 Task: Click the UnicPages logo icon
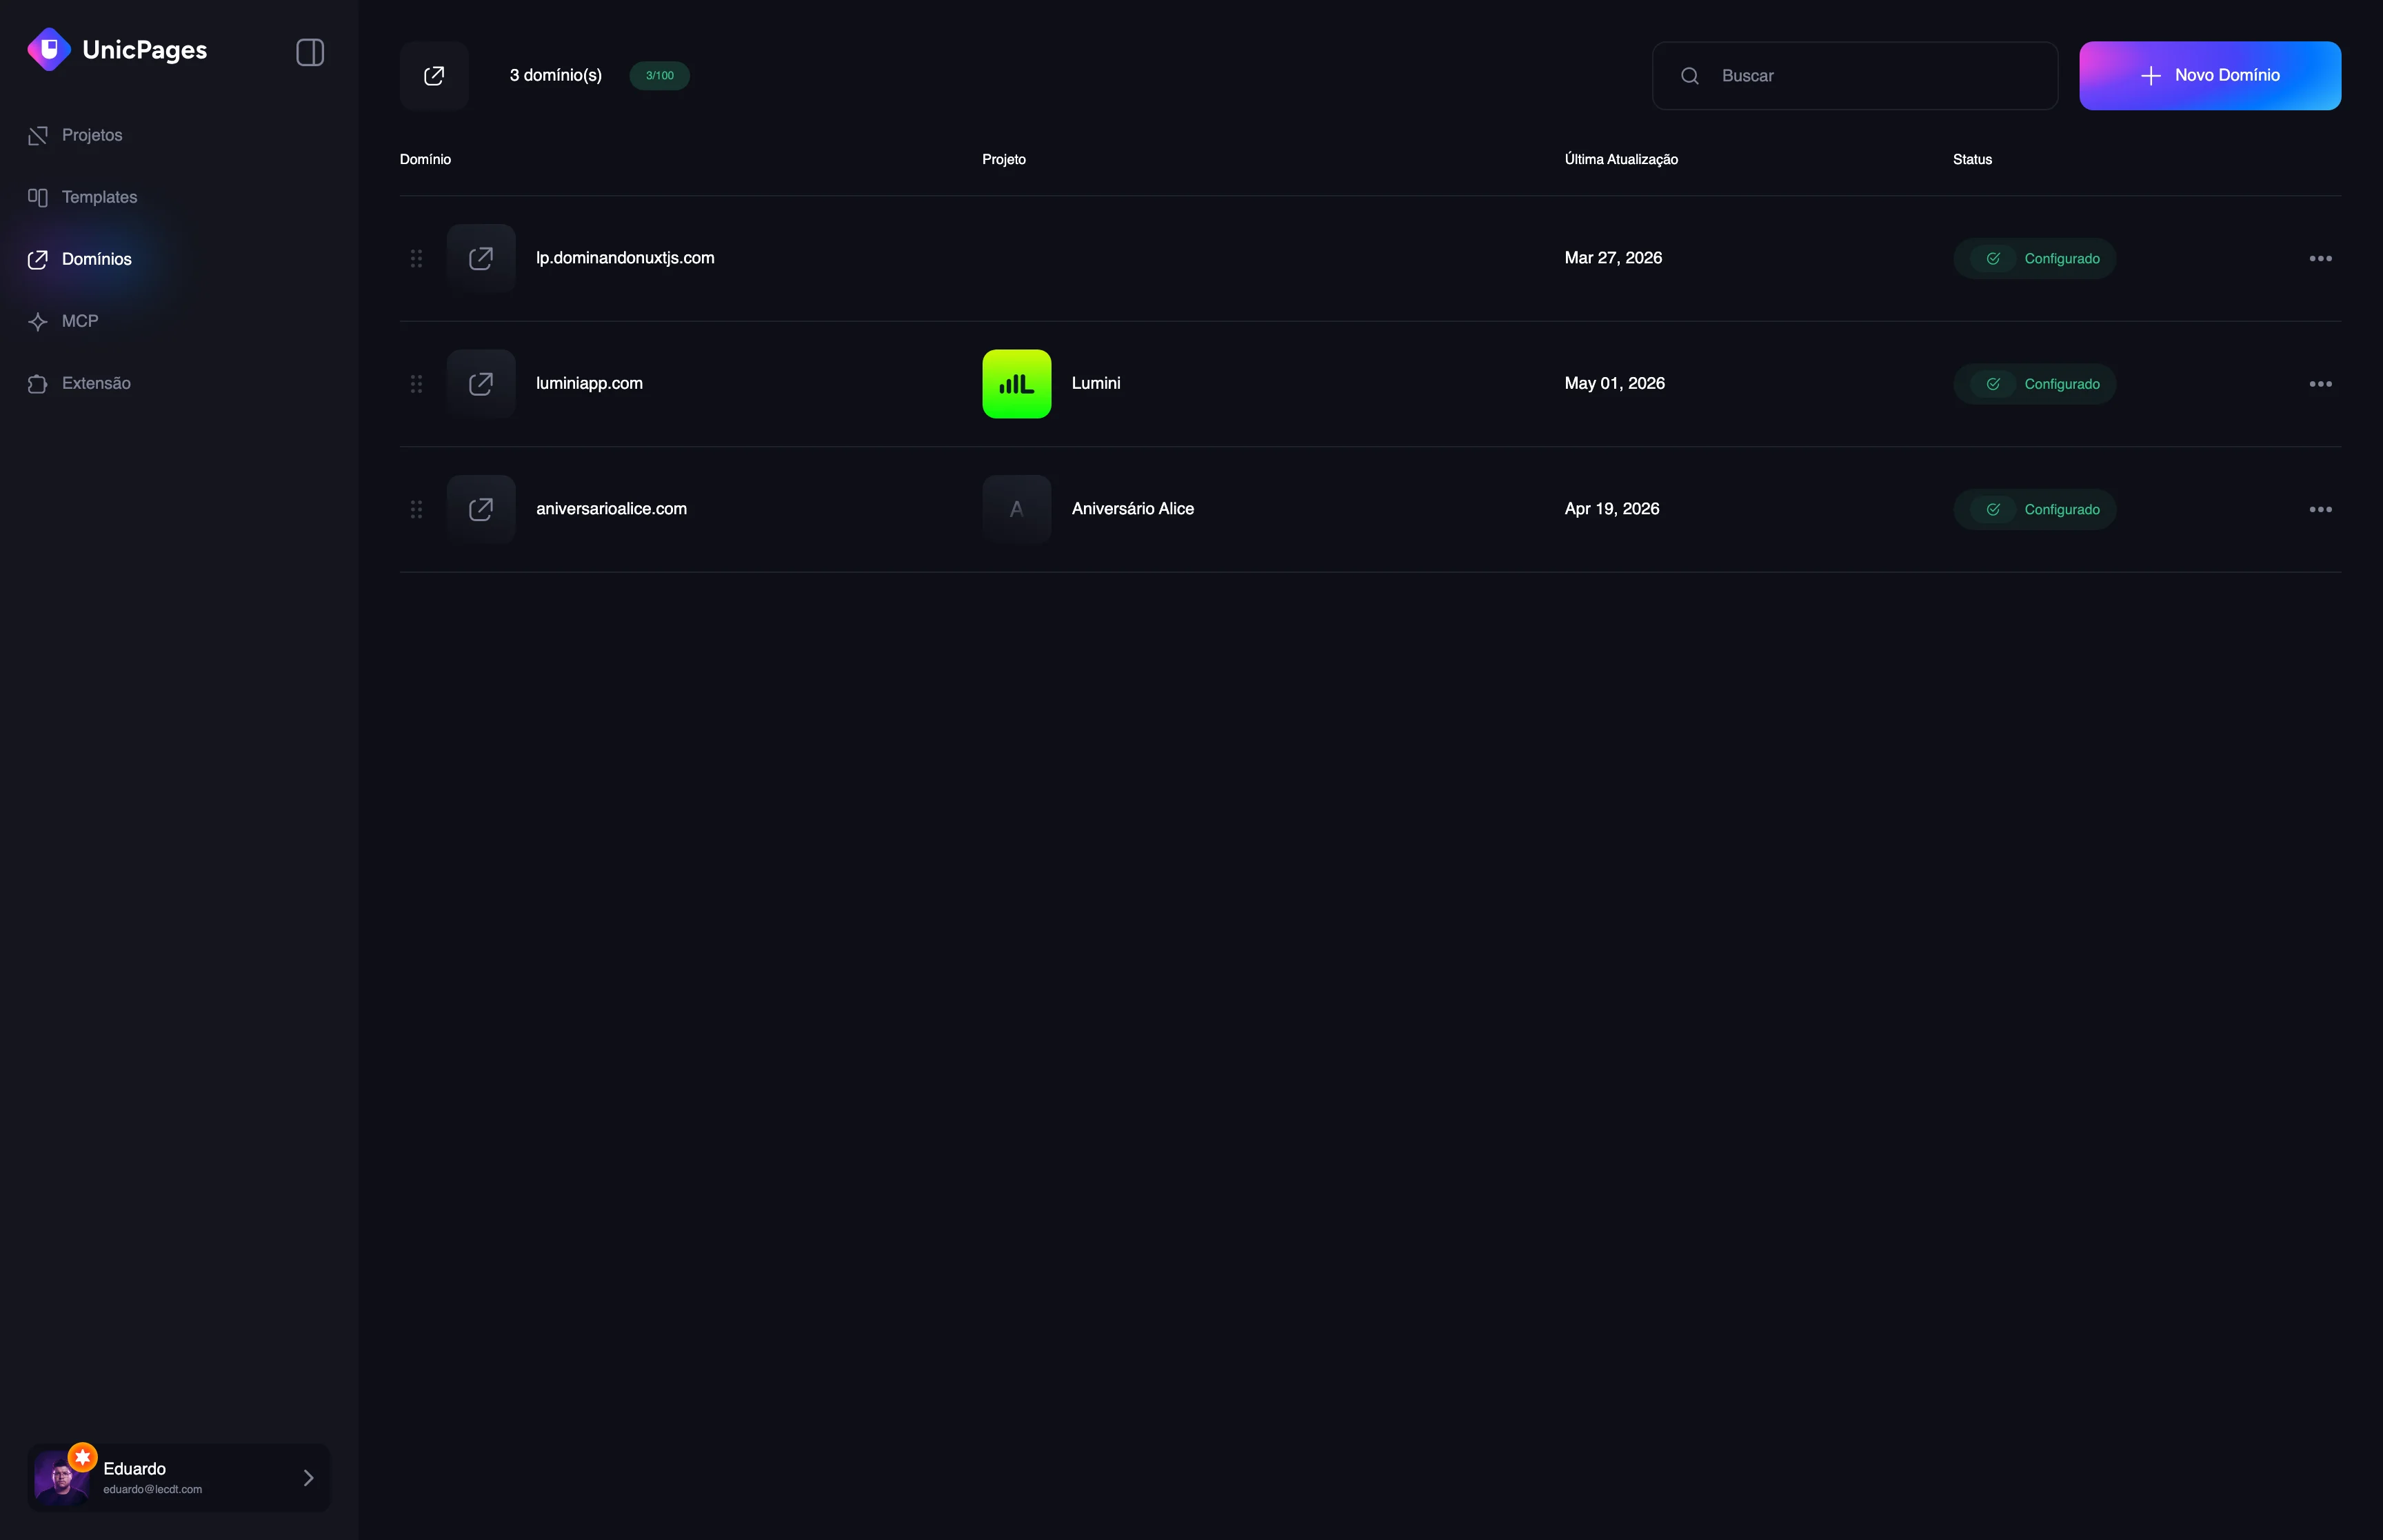coord(49,50)
